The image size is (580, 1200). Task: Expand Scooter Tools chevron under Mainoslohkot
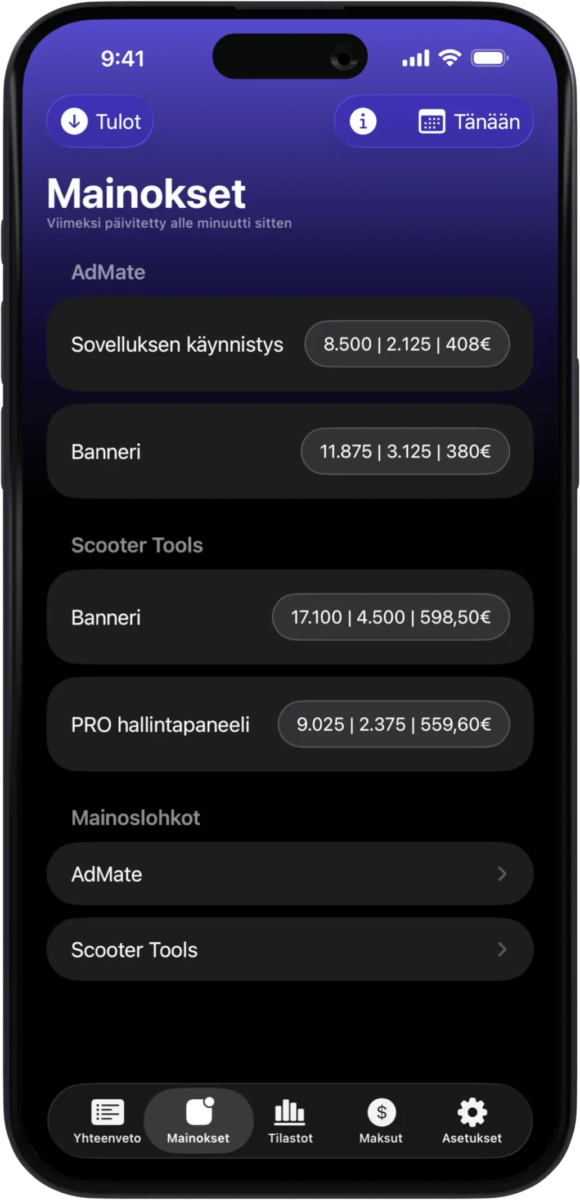tap(502, 950)
